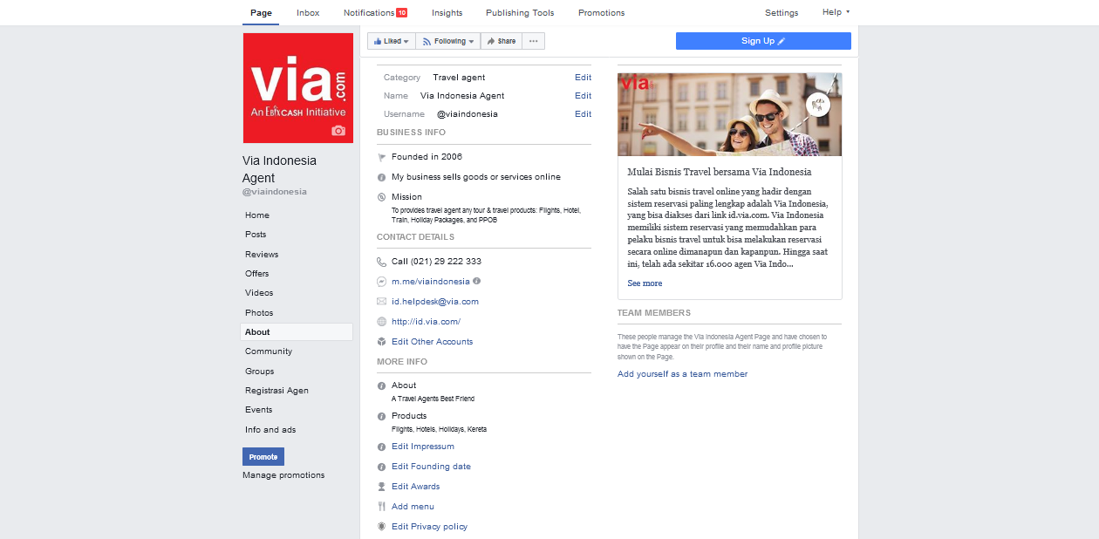The width and height of the screenshot is (1099, 539).
Task: Click the fork and knife icon beside Add menu
Action: point(381,507)
